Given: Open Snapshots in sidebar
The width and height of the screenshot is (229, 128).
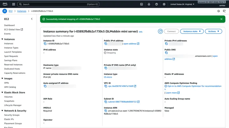Looking at the screenshot, I should pyautogui.click(x=9, y=101).
